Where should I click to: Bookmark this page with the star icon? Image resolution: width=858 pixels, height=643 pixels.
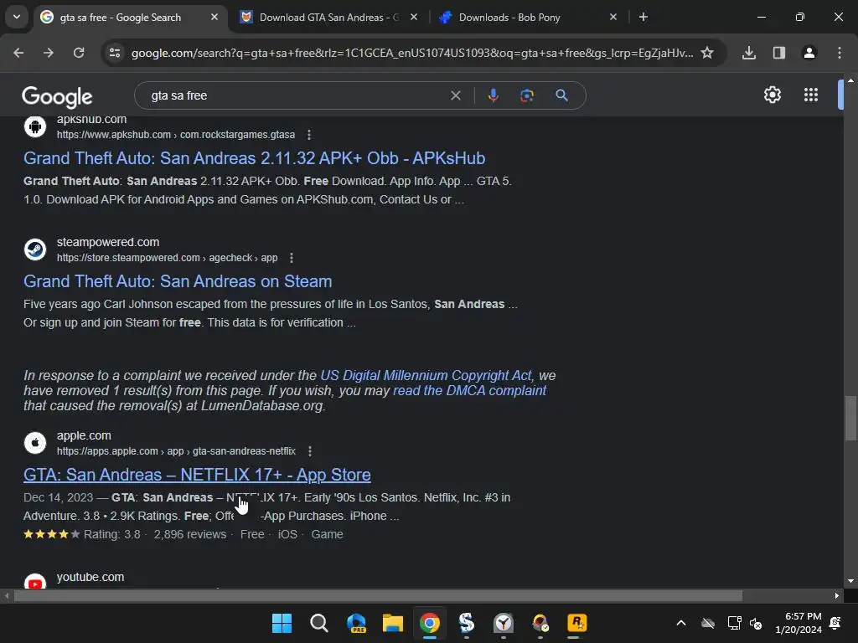click(x=707, y=53)
